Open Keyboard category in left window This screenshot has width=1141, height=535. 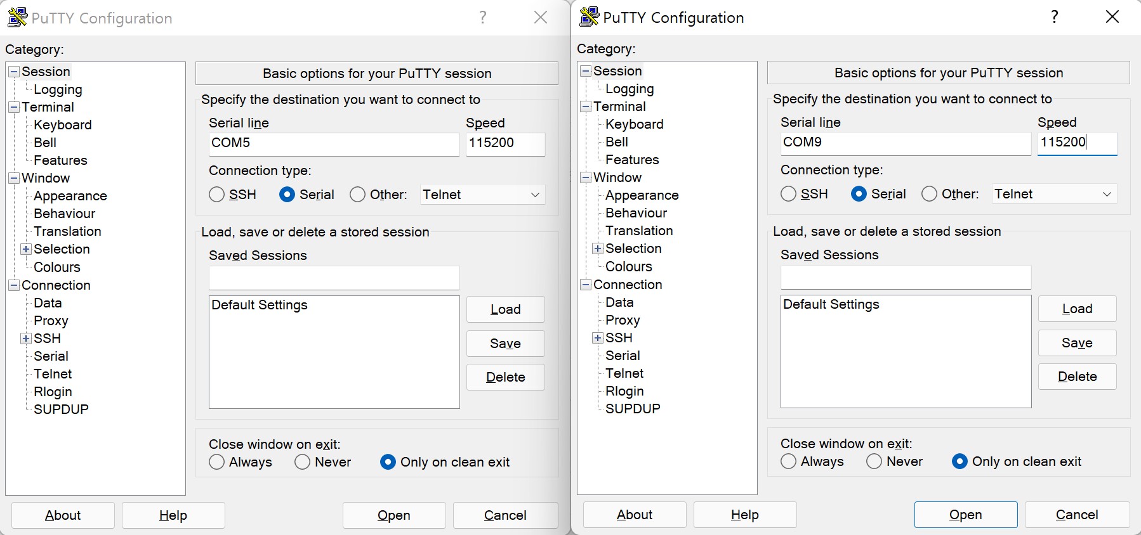click(x=63, y=125)
